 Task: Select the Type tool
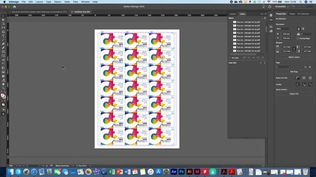pos(3,36)
